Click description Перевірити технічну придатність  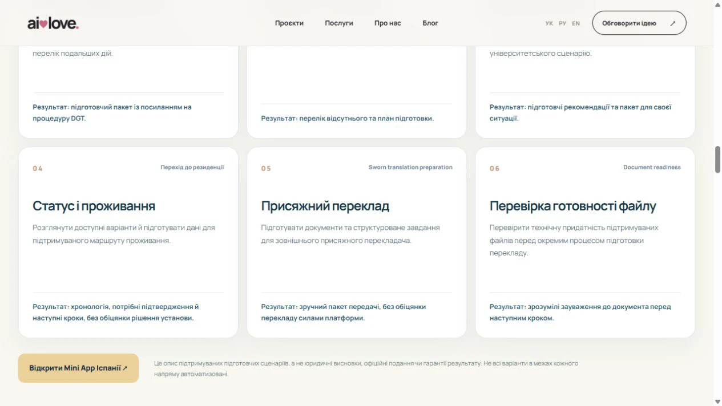point(574,240)
